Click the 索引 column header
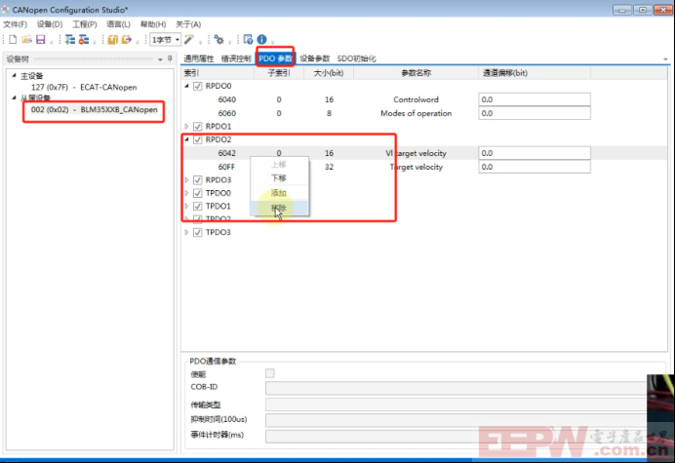Image resolution: width=675 pixels, height=463 pixels. (x=218, y=73)
